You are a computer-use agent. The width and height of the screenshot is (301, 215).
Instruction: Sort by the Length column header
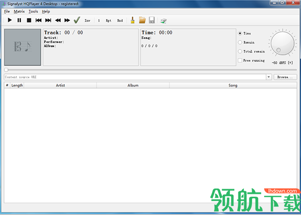click(x=17, y=85)
